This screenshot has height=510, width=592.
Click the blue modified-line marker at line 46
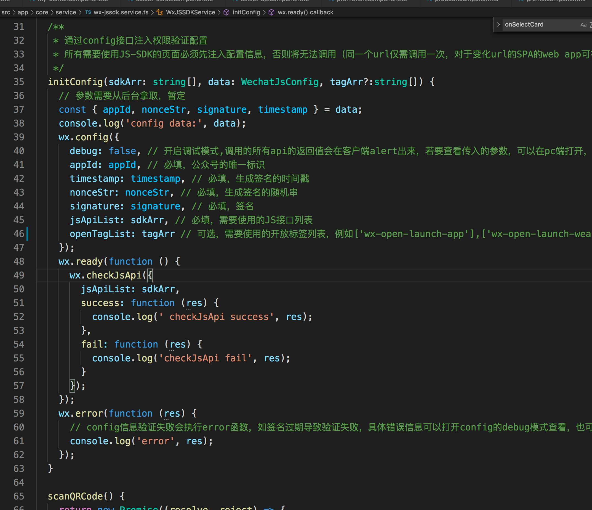click(x=27, y=234)
